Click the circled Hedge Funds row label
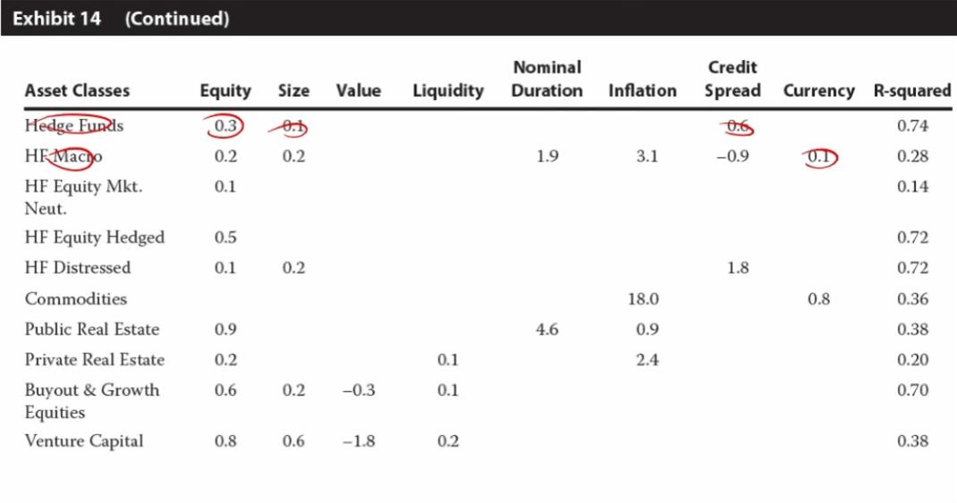This screenshot has width=957, height=503. pos(74,126)
